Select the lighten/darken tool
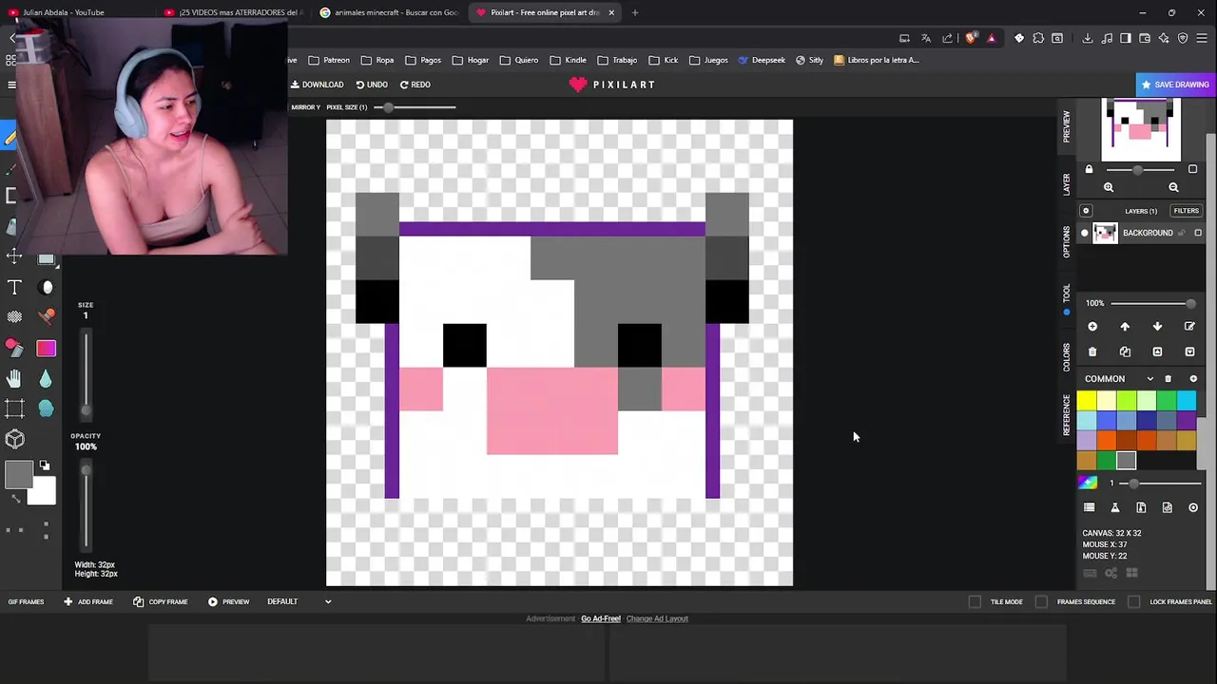The image size is (1217, 684). [47, 287]
